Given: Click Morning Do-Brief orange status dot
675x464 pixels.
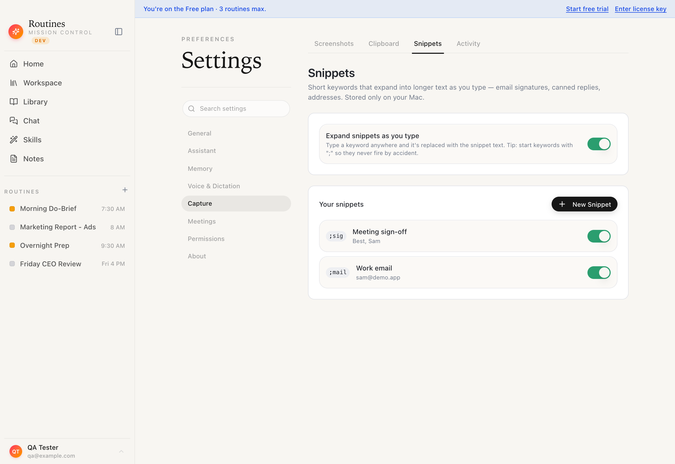Looking at the screenshot, I should (x=12, y=209).
